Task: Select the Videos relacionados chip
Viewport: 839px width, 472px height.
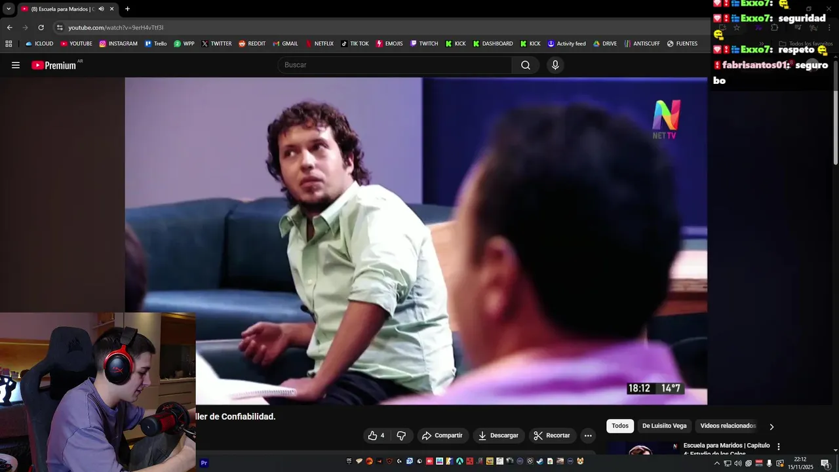Action: point(728,426)
